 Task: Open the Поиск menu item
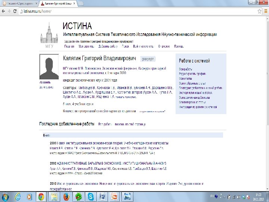[126, 46]
